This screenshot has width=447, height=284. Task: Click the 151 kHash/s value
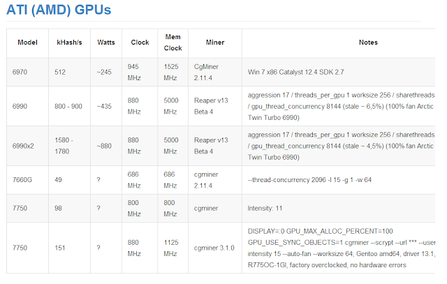coord(60,248)
